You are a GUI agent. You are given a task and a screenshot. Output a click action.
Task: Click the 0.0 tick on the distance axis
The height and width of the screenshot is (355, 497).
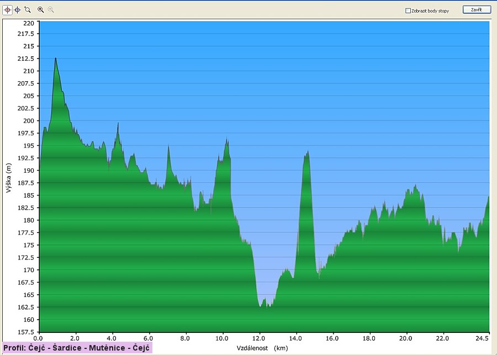click(x=38, y=337)
